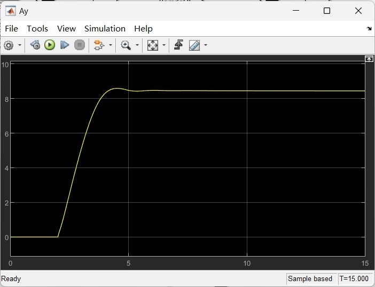The height and width of the screenshot is (287, 375).
Task: Click the Sample based status label
Action: [x=310, y=278]
